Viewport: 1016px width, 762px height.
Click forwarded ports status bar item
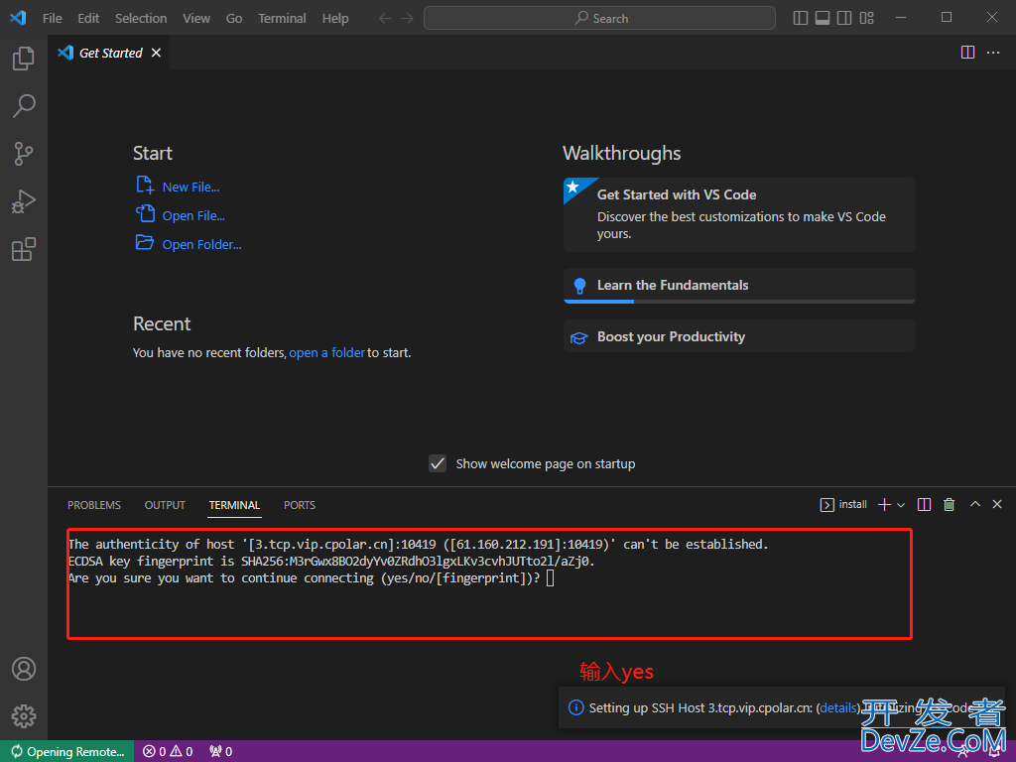coord(221,751)
